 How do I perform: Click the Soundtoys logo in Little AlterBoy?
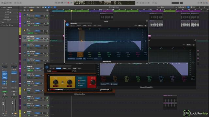tap(104, 90)
